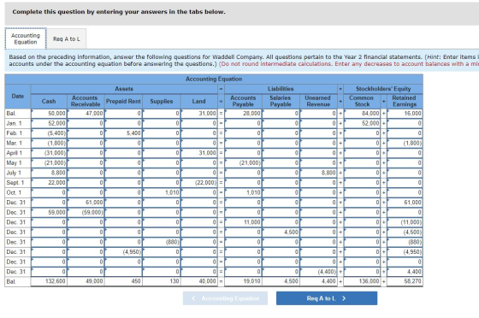This screenshot has width=479, height=318.
Task: Click the Dec. 31 Supplies cell showing (880)
Action: [162, 242]
